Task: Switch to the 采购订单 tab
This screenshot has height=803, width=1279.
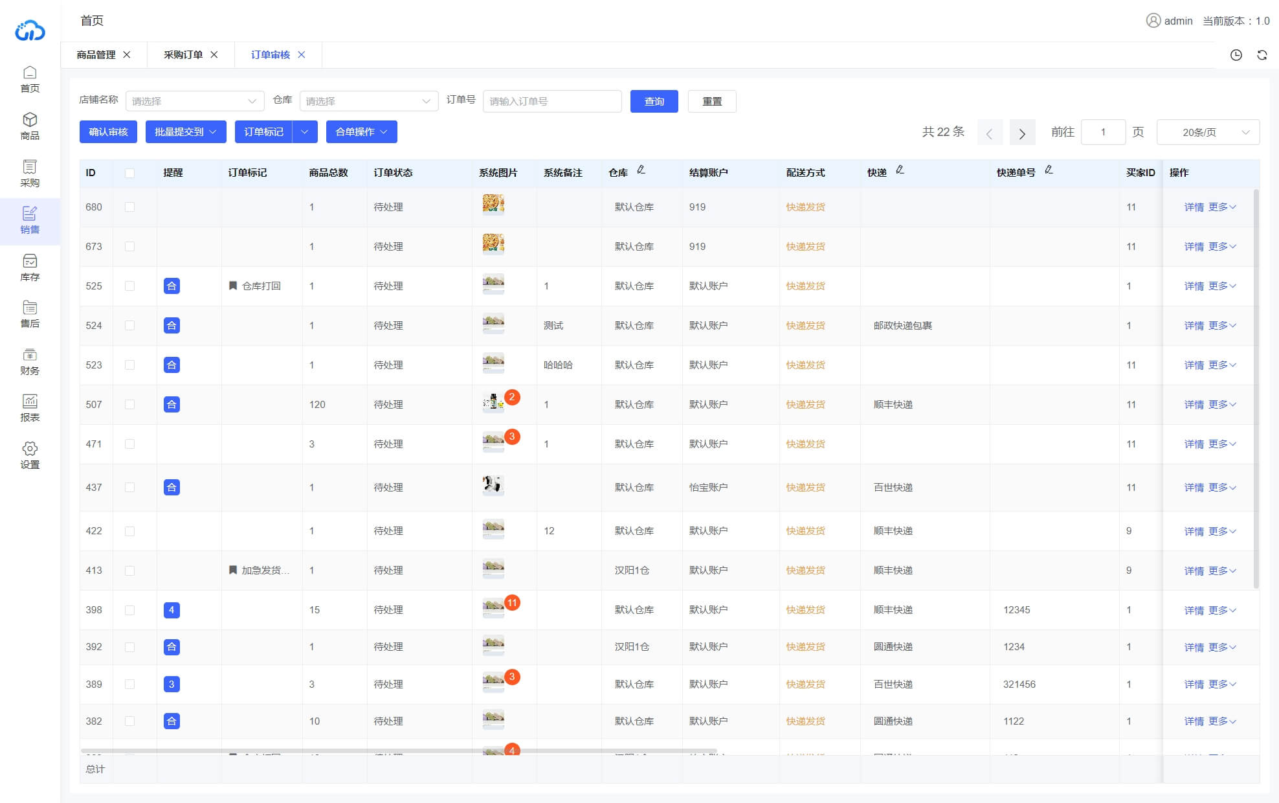Action: click(x=183, y=55)
